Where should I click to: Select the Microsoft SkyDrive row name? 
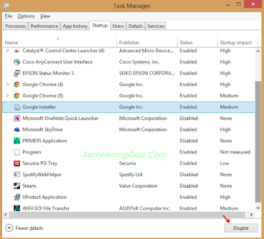point(42,129)
